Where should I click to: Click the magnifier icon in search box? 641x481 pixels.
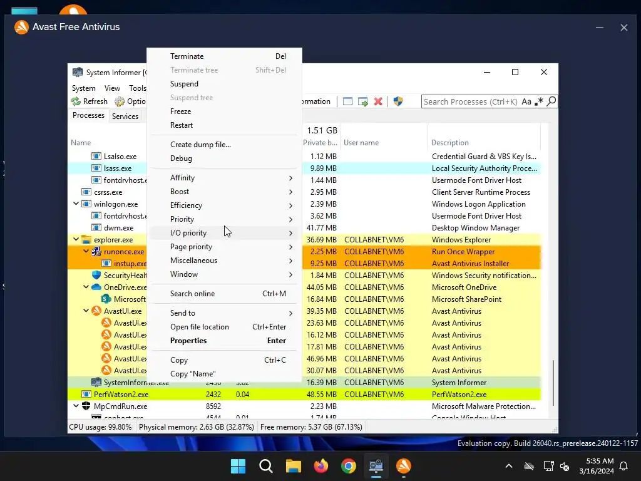(551, 101)
